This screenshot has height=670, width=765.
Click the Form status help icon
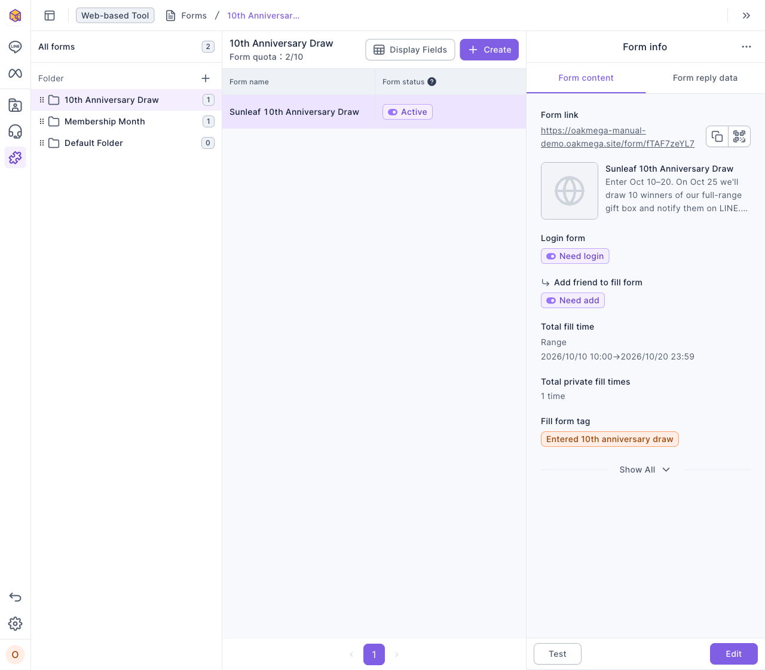coord(432,82)
